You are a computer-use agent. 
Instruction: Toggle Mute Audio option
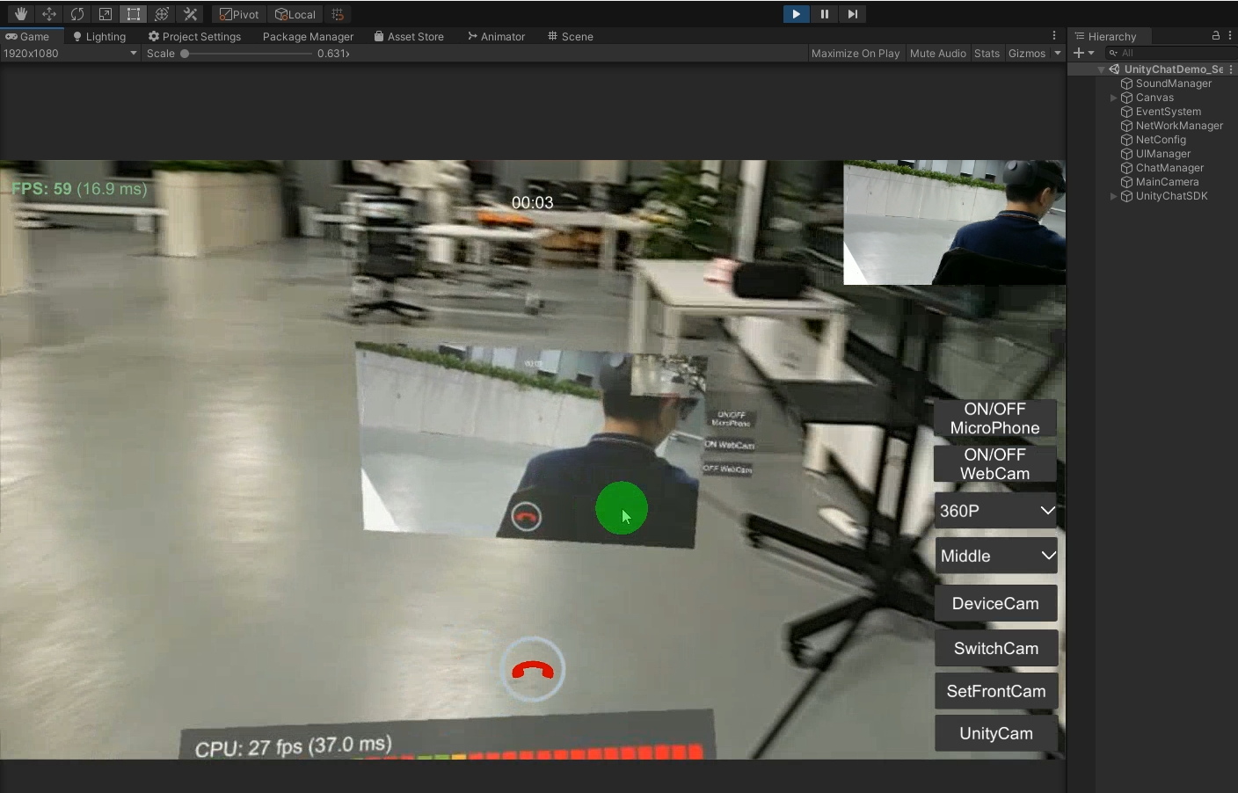(937, 54)
